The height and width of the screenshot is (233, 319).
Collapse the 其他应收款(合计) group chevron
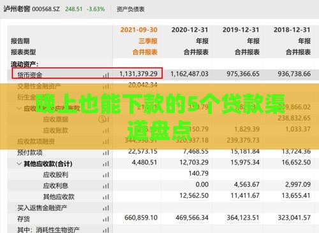click(x=19, y=164)
